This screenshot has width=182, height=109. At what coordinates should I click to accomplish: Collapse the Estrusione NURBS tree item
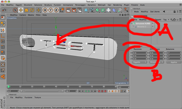131,23
